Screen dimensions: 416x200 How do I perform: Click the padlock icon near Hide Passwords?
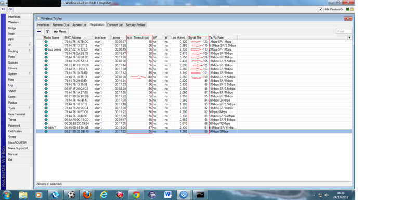coord(352,9)
